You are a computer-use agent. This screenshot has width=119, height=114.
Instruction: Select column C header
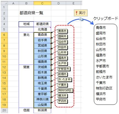[42, 3]
